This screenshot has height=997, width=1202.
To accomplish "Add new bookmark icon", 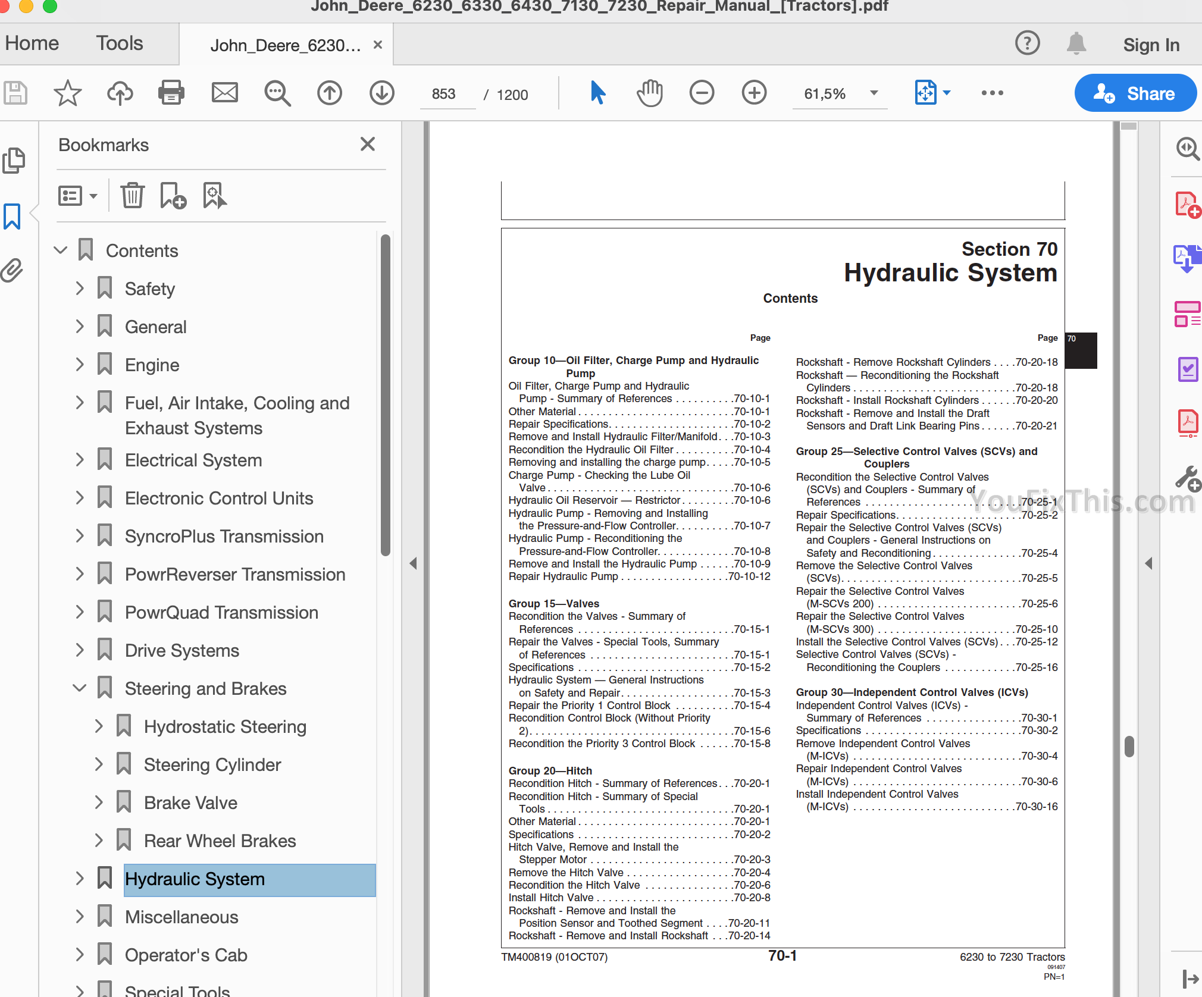I will pos(173,196).
